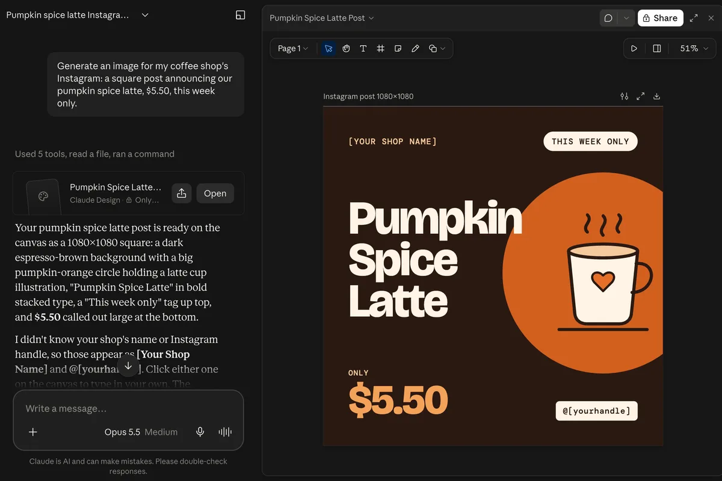Screen dimensions: 722x481
Task: Click the shapes tool icon
Action: tap(433, 49)
